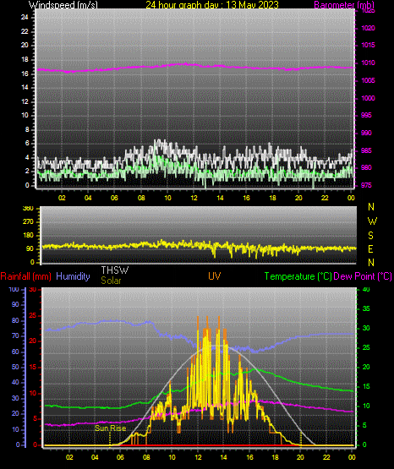
Task: Click the '10' windspeed axis value
Action: tap(25, 116)
